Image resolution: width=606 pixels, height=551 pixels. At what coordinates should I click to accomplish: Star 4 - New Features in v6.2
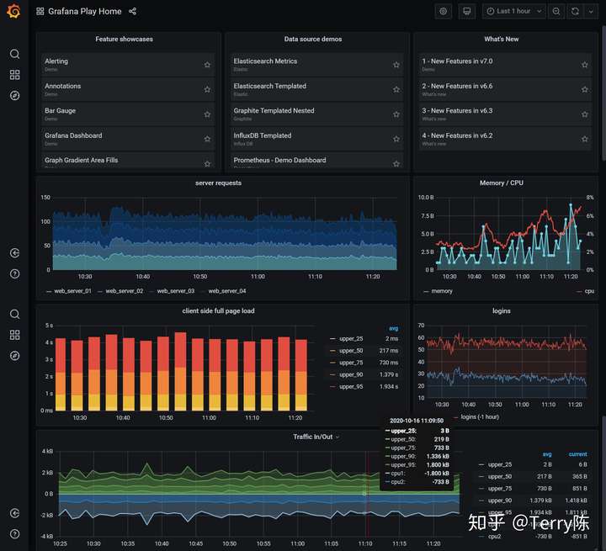tap(585, 139)
